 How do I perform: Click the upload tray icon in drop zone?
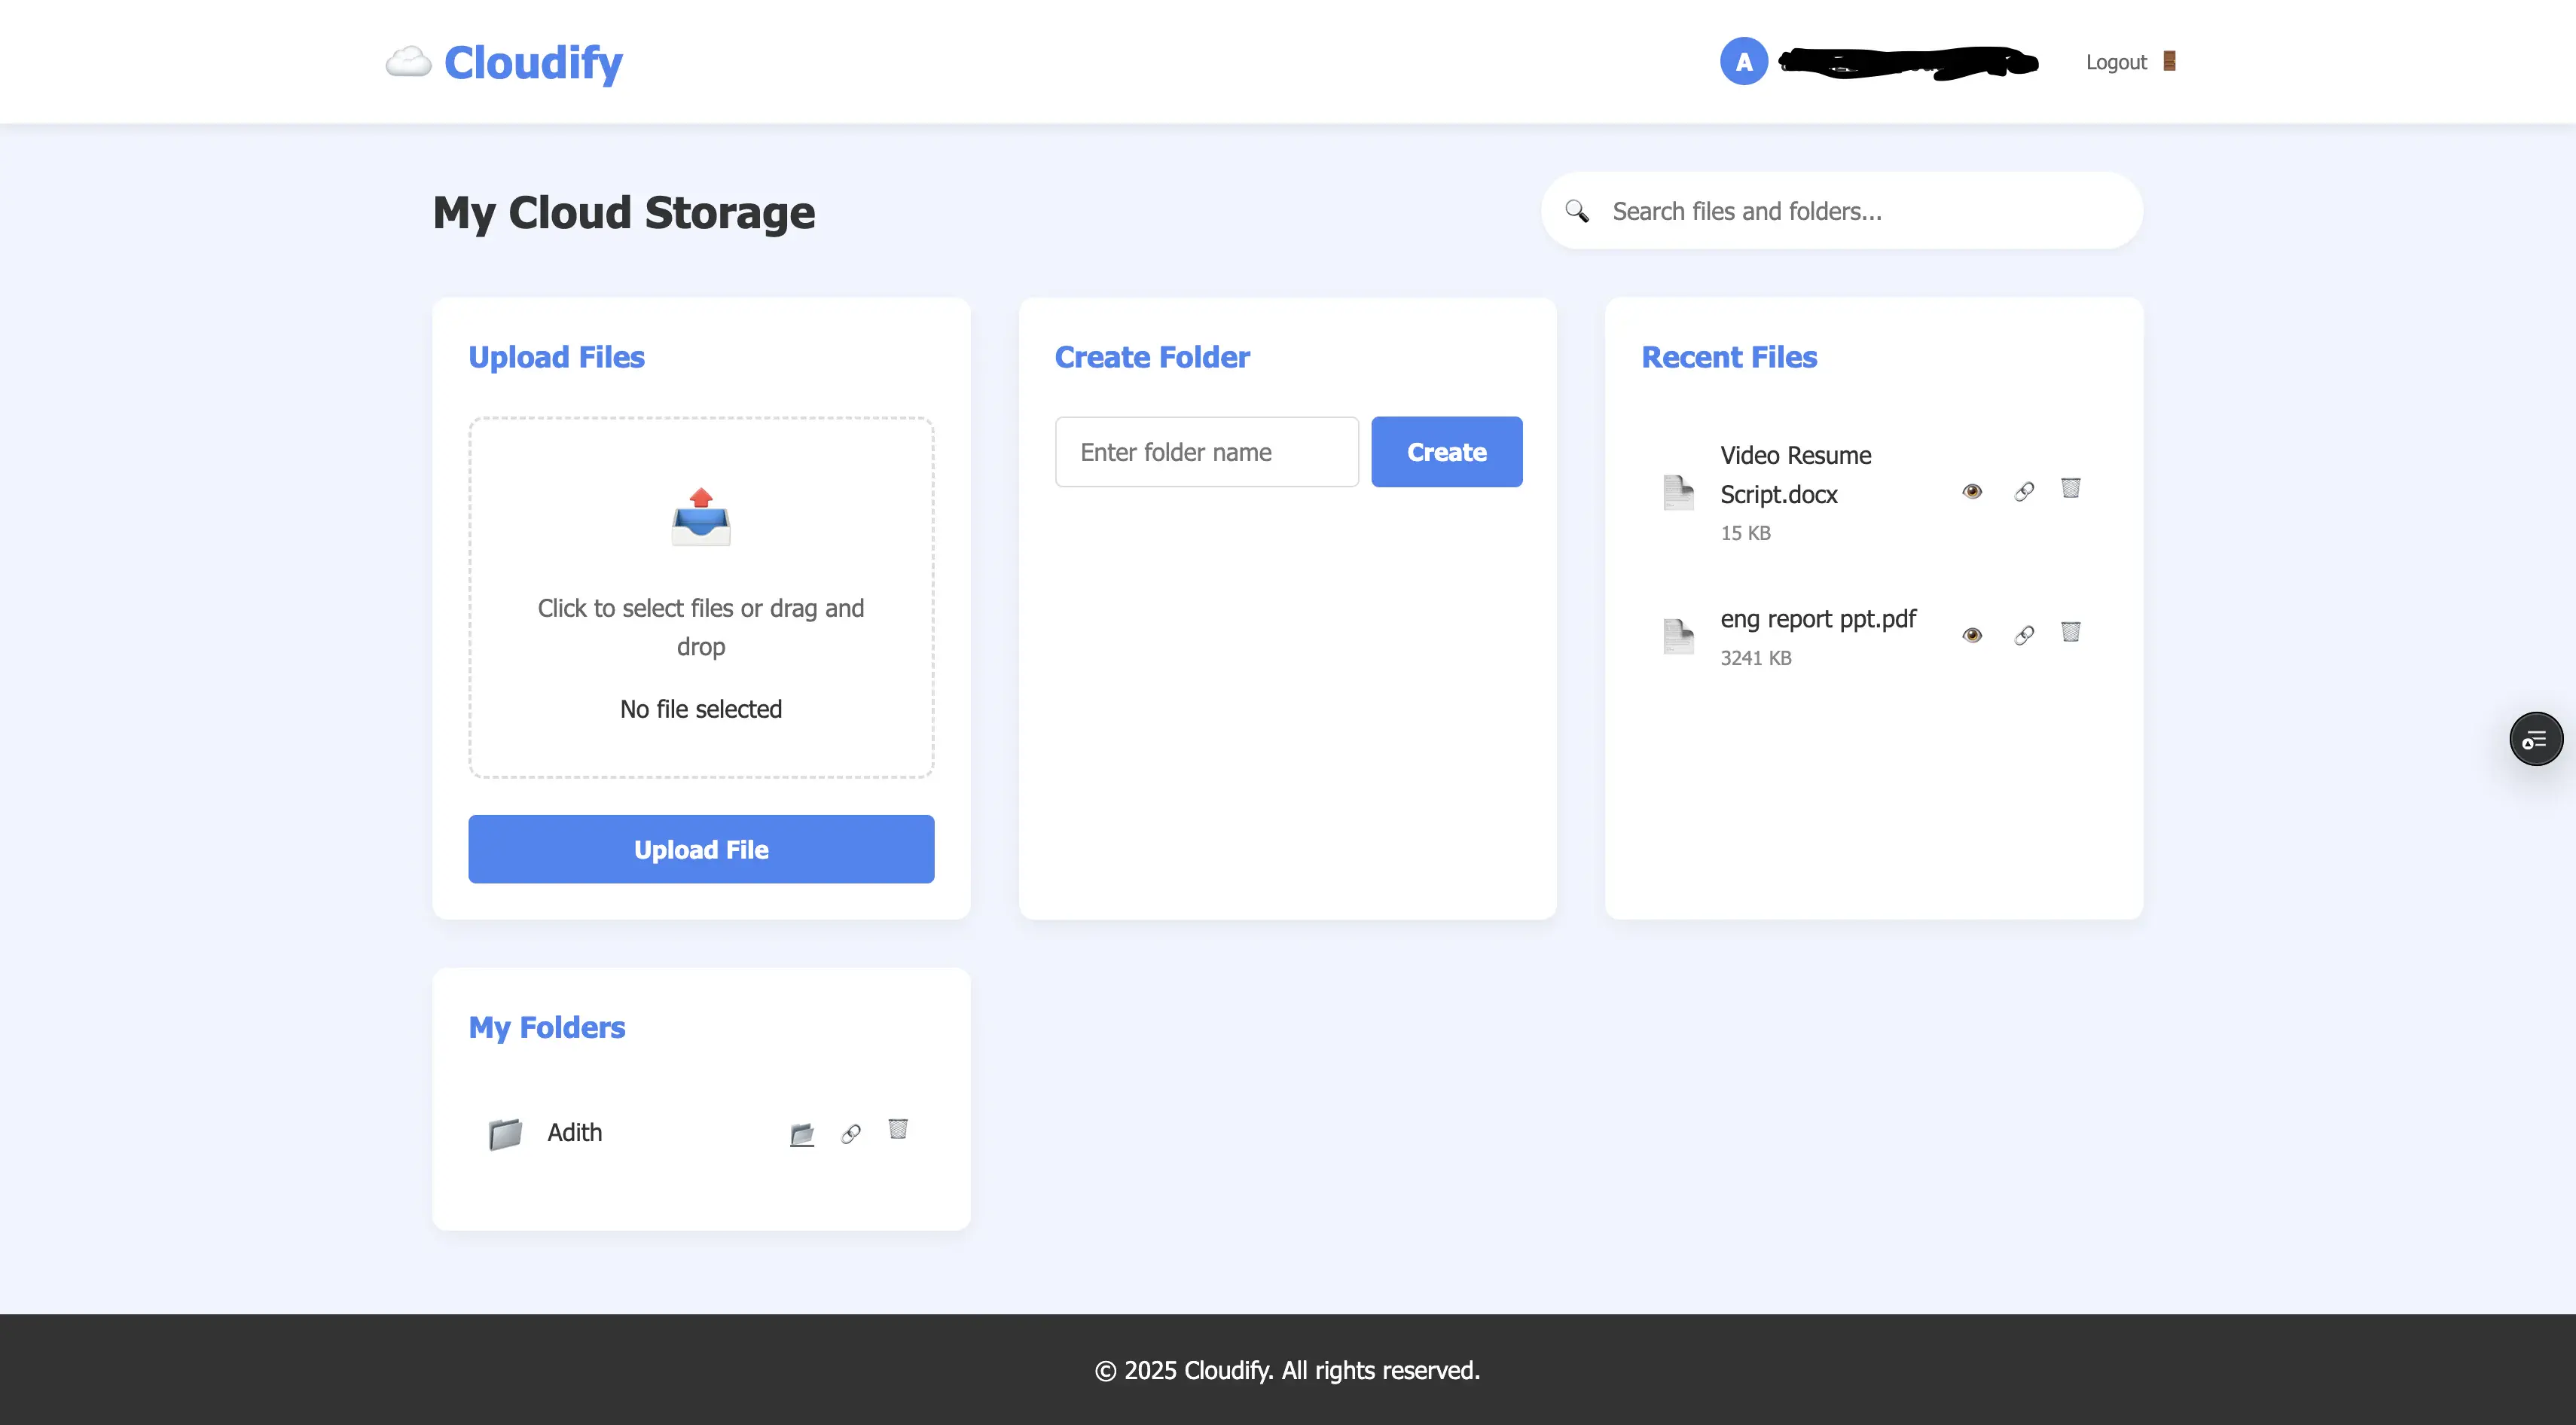(701, 517)
